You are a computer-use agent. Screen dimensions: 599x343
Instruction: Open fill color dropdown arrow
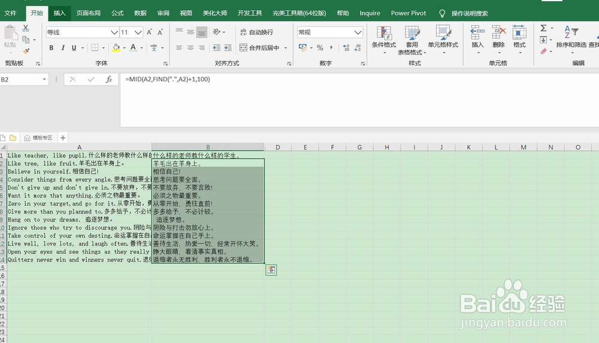pos(124,48)
